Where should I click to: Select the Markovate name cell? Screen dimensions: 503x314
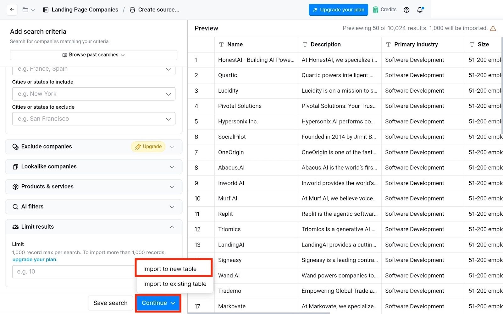(x=256, y=306)
